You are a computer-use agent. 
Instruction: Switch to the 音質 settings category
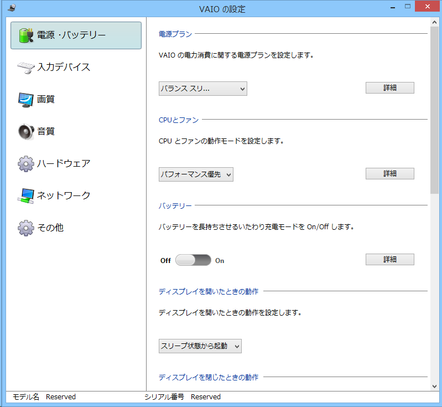[x=76, y=132]
